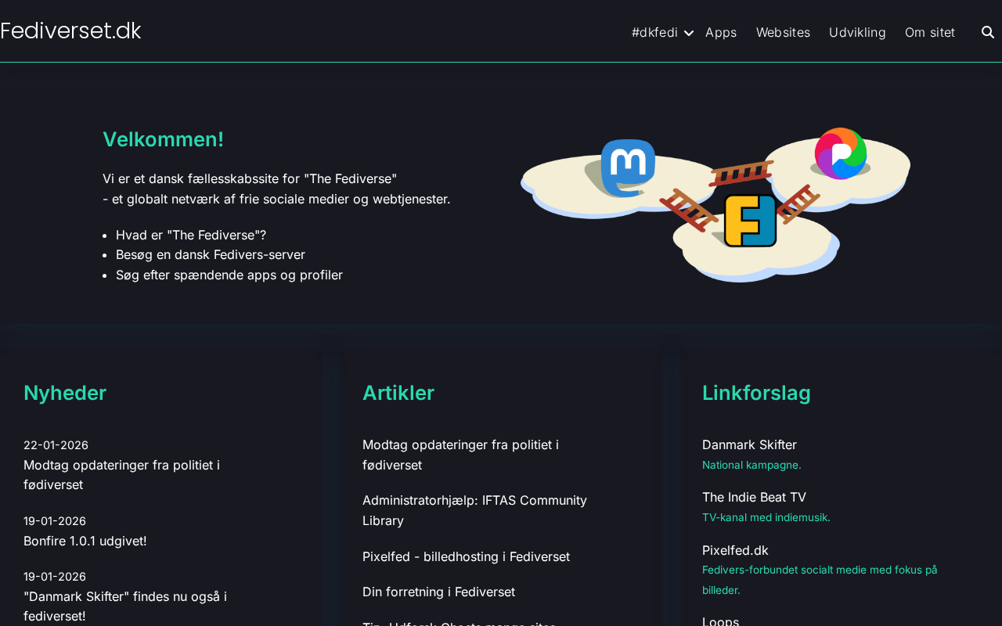Visit 'The Indie Beat TV' link
Image resolution: width=1002 pixels, height=626 pixels.
(x=754, y=497)
